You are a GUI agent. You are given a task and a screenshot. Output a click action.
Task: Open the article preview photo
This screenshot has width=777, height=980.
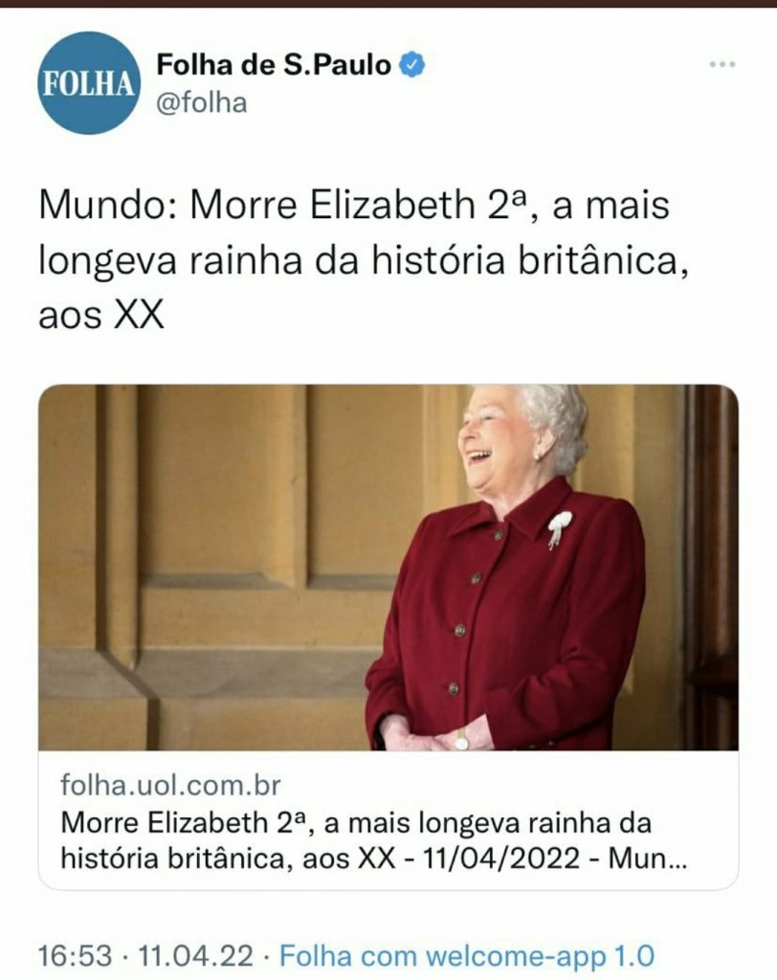[x=388, y=568]
